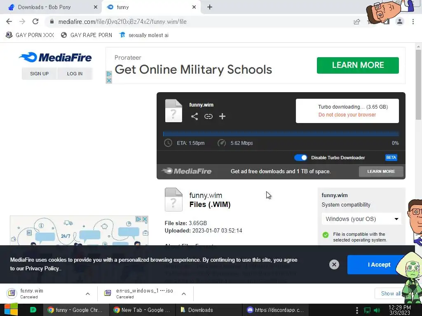Image resolution: width=422 pixels, height=316 pixels.
Task: Click the volume speaker tray icon
Action: [x=377, y=310]
